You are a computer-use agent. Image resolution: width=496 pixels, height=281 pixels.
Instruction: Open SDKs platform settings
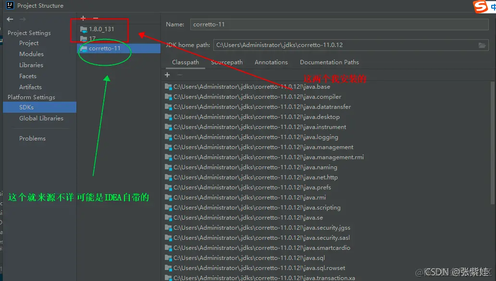click(39, 107)
